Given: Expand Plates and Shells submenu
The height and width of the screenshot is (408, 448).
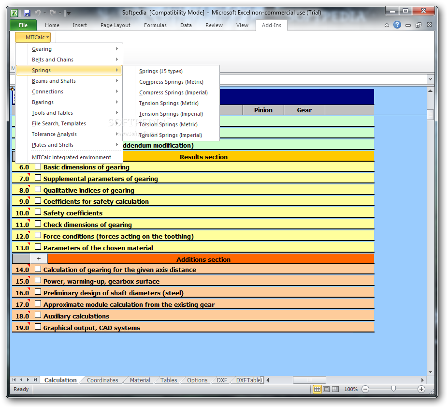Looking at the screenshot, I should [x=70, y=145].
